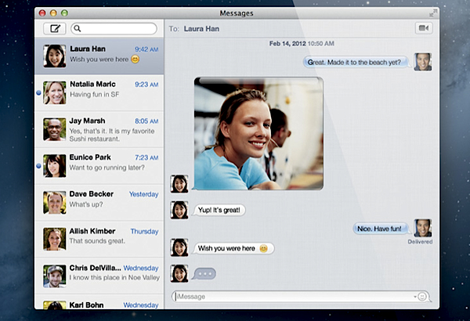The width and height of the screenshot is (470, 321).
Task: Click inside the iMessage text field
Action: point(294,297)
